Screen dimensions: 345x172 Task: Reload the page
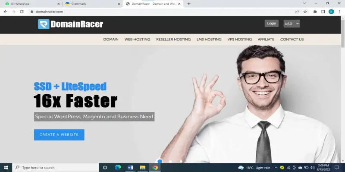click(x=22, y=12)
